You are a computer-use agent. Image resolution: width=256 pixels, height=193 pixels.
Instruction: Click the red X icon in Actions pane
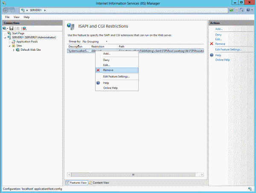(x=212, y=44)
